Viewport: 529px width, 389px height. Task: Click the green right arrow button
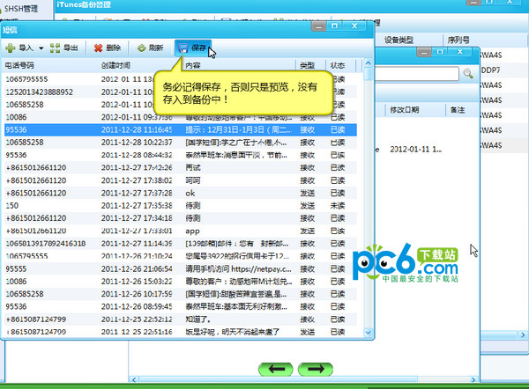pyautogui.click(x=316, y=370)
